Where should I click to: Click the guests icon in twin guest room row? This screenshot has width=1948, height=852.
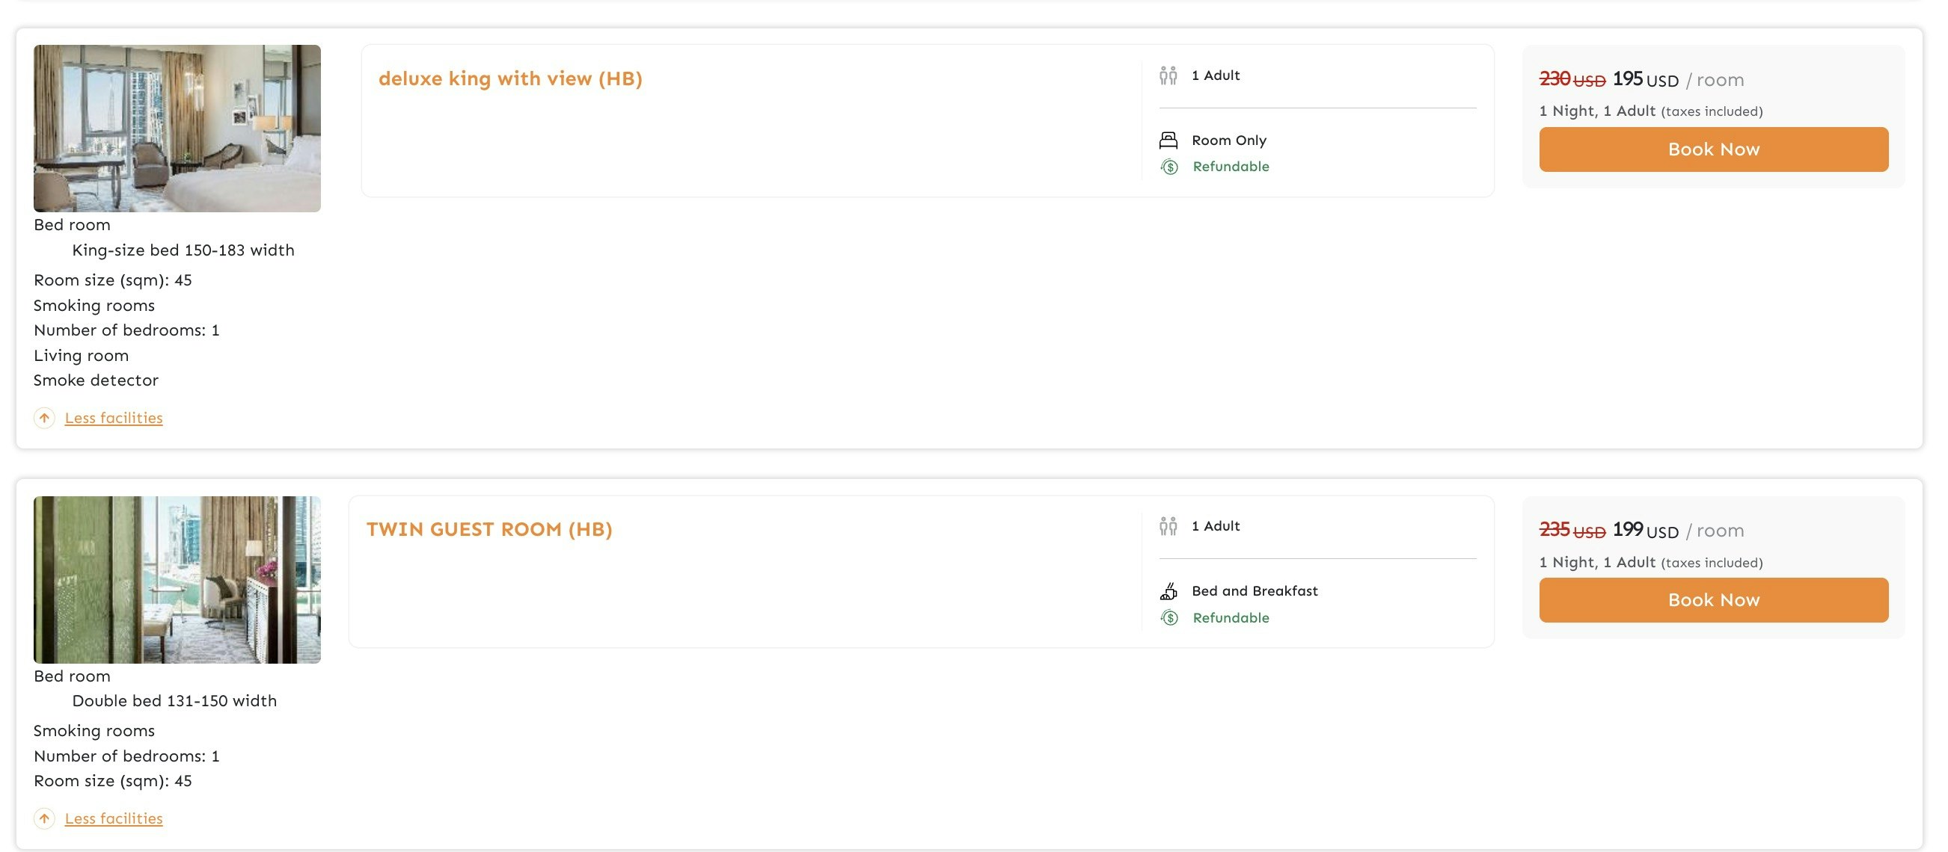click(x=1169, y=526)
